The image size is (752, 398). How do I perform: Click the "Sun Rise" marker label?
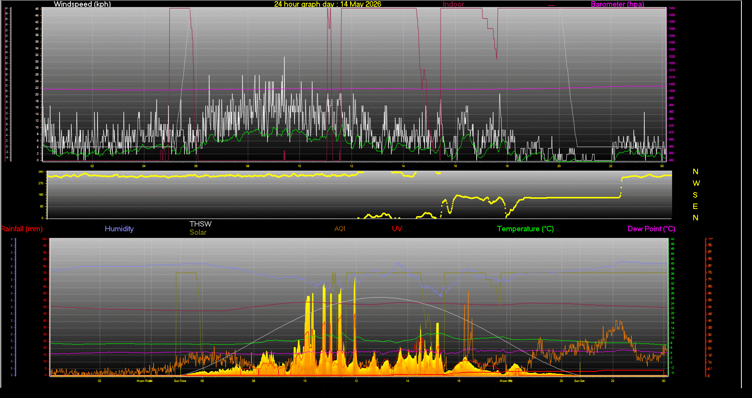180,381
